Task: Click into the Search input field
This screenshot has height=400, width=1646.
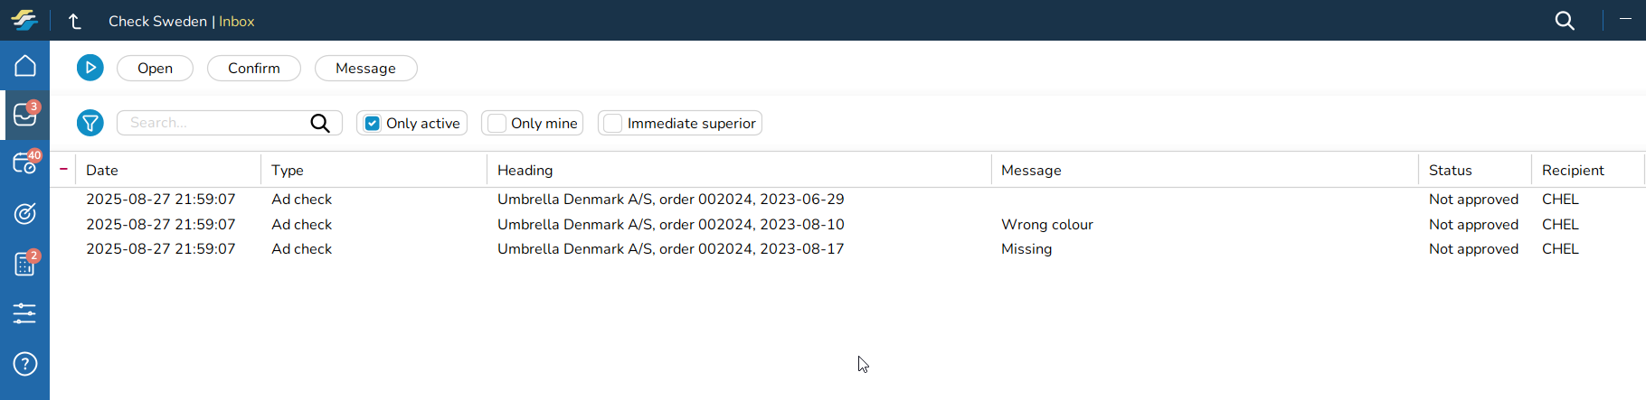Action: click(x=215, y=123)
